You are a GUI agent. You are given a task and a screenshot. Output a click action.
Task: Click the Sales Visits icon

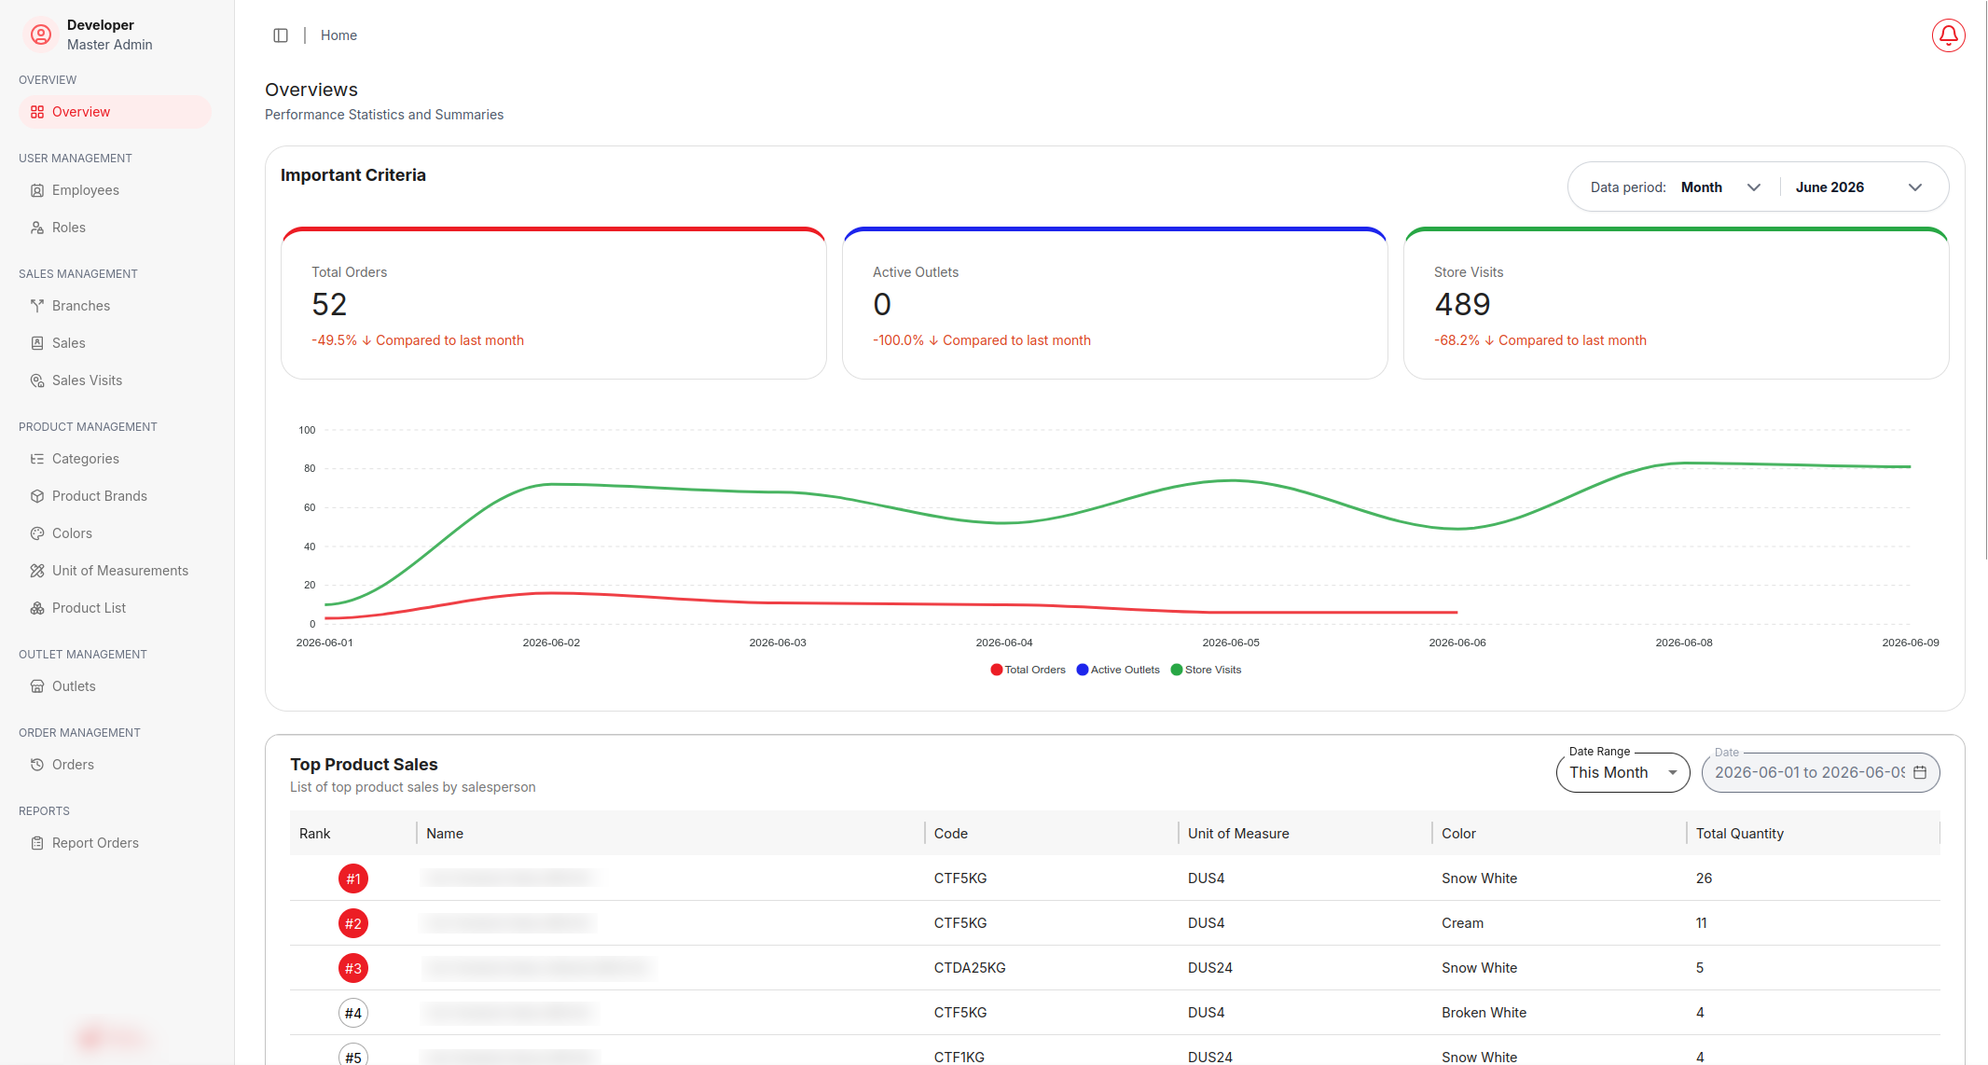click(37, 380)
